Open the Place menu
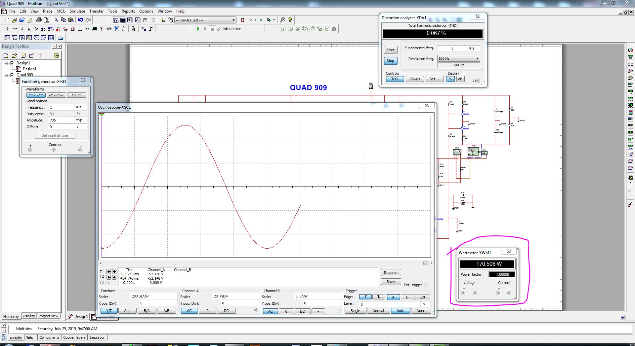 click(x=47, y=11)
